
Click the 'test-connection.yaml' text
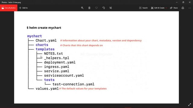(x=73, y=84)
